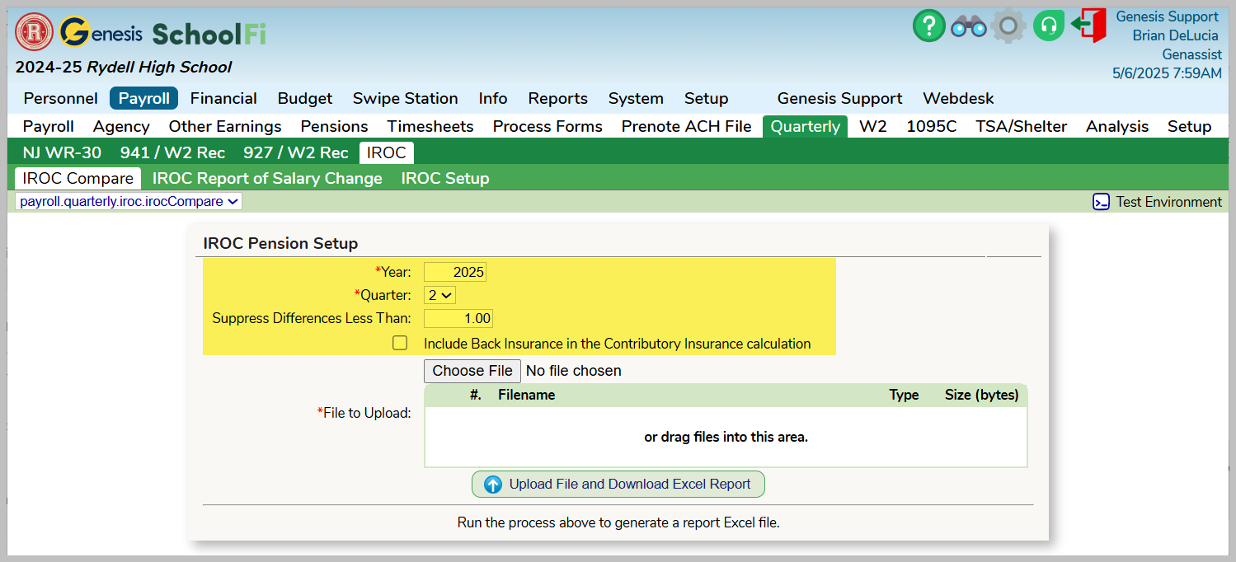
Task: Select the IROC tab
Action: click(387, 152)
